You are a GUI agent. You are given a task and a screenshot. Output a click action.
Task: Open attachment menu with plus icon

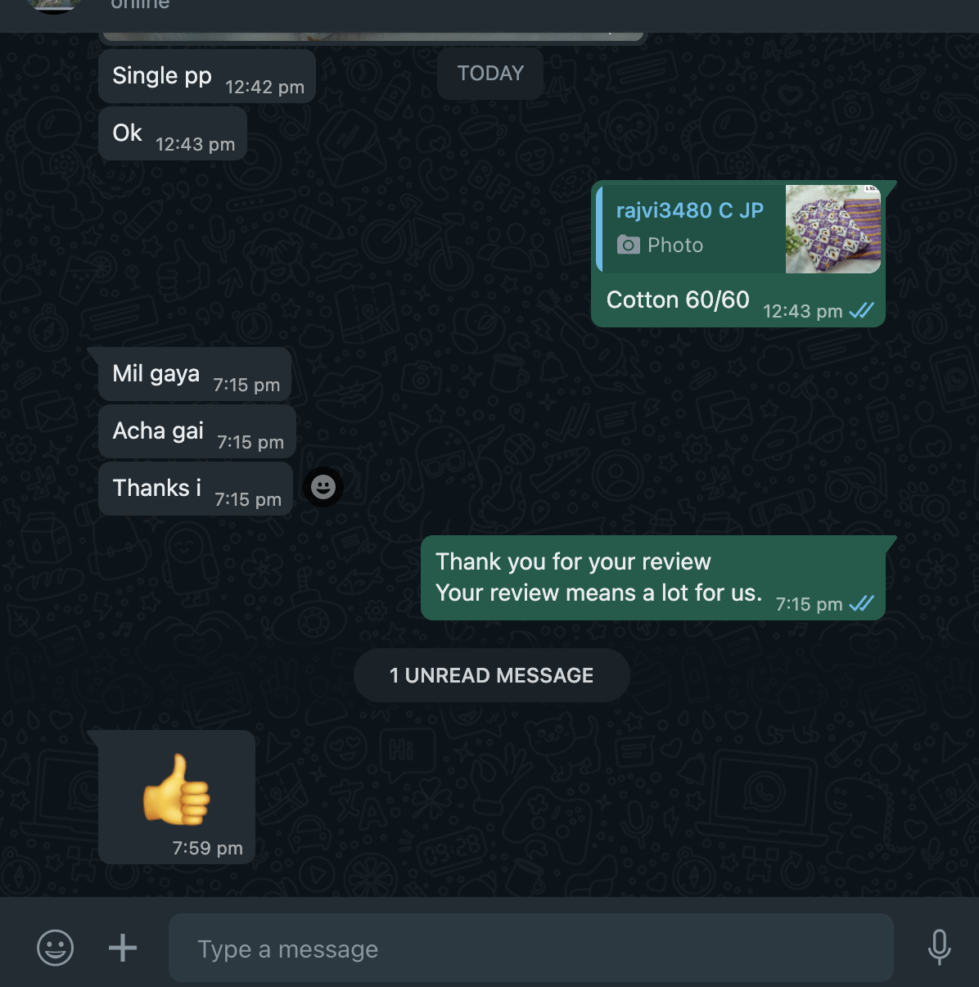123,948
